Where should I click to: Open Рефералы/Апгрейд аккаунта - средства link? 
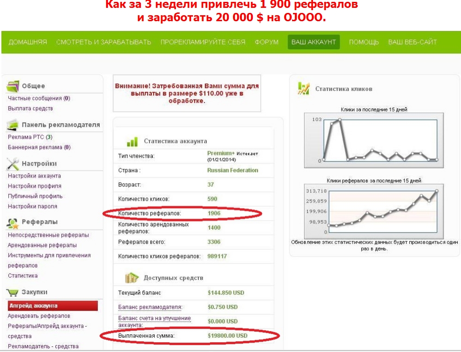coord(48,331)
